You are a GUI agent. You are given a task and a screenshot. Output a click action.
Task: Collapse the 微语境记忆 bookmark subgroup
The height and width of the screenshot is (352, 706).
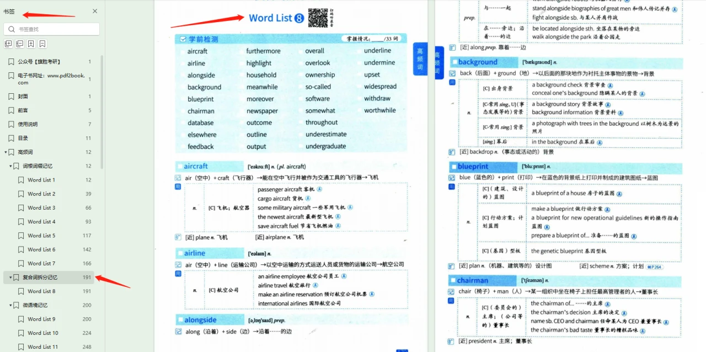point(10,305)
